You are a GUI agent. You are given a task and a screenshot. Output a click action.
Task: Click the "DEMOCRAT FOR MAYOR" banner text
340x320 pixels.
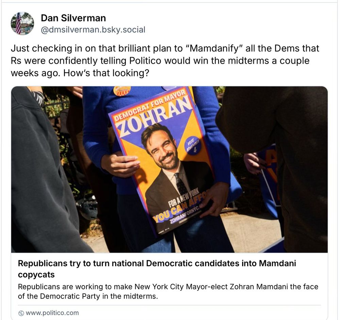point(150,105)
